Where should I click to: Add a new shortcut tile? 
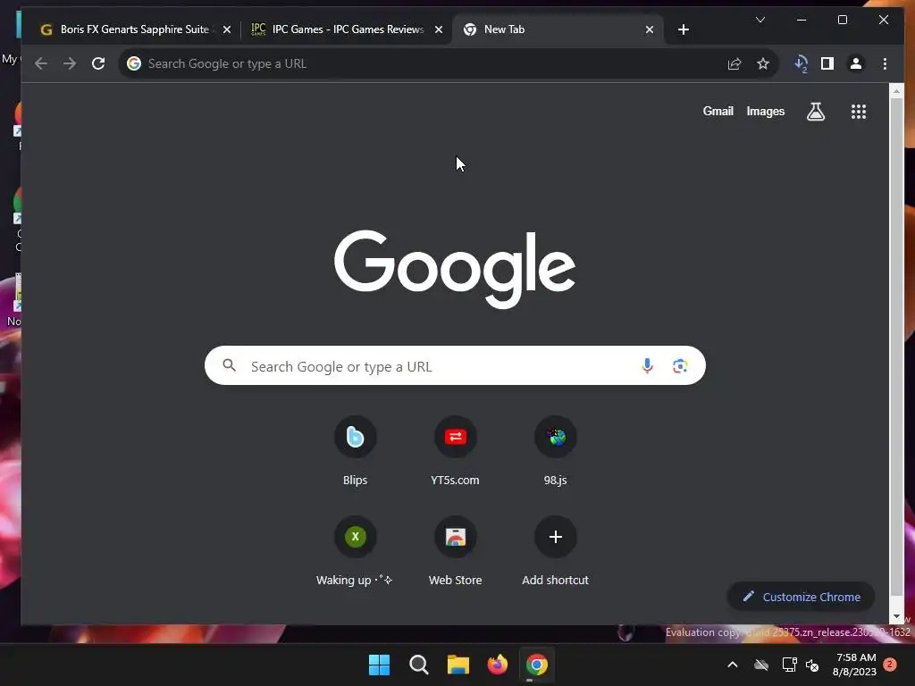click(x=556, y=551)
